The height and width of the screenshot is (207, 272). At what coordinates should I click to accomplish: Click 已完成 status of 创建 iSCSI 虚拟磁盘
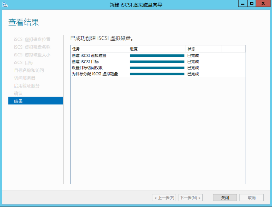[x=193, y=55]
